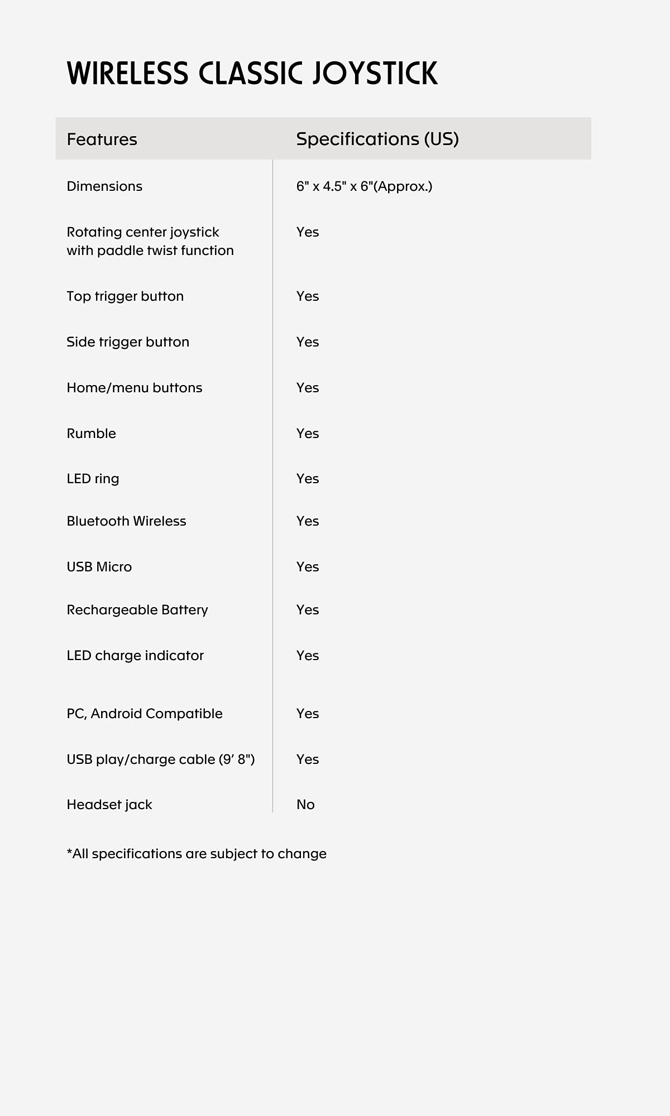Click the USB play/charge cable label
Screen dimensions: 670x1116
point(160,759)
